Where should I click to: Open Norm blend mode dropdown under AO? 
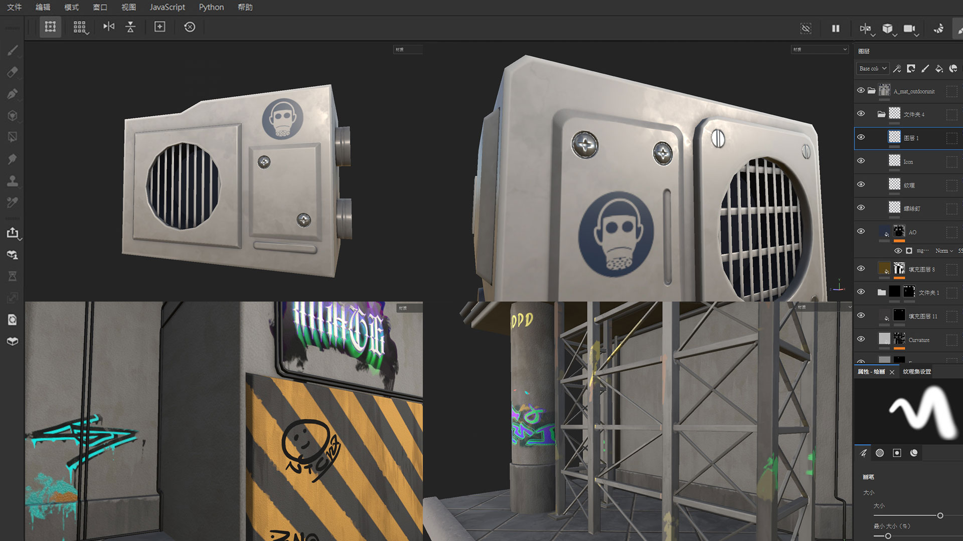pos(944,251)
